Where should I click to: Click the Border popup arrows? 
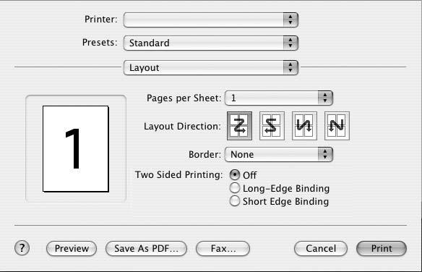click(325, 154)
